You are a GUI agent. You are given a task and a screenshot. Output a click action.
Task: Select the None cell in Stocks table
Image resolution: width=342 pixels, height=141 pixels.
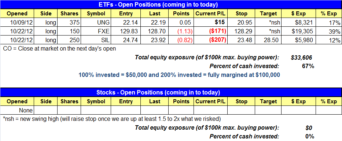pos(17,110)
